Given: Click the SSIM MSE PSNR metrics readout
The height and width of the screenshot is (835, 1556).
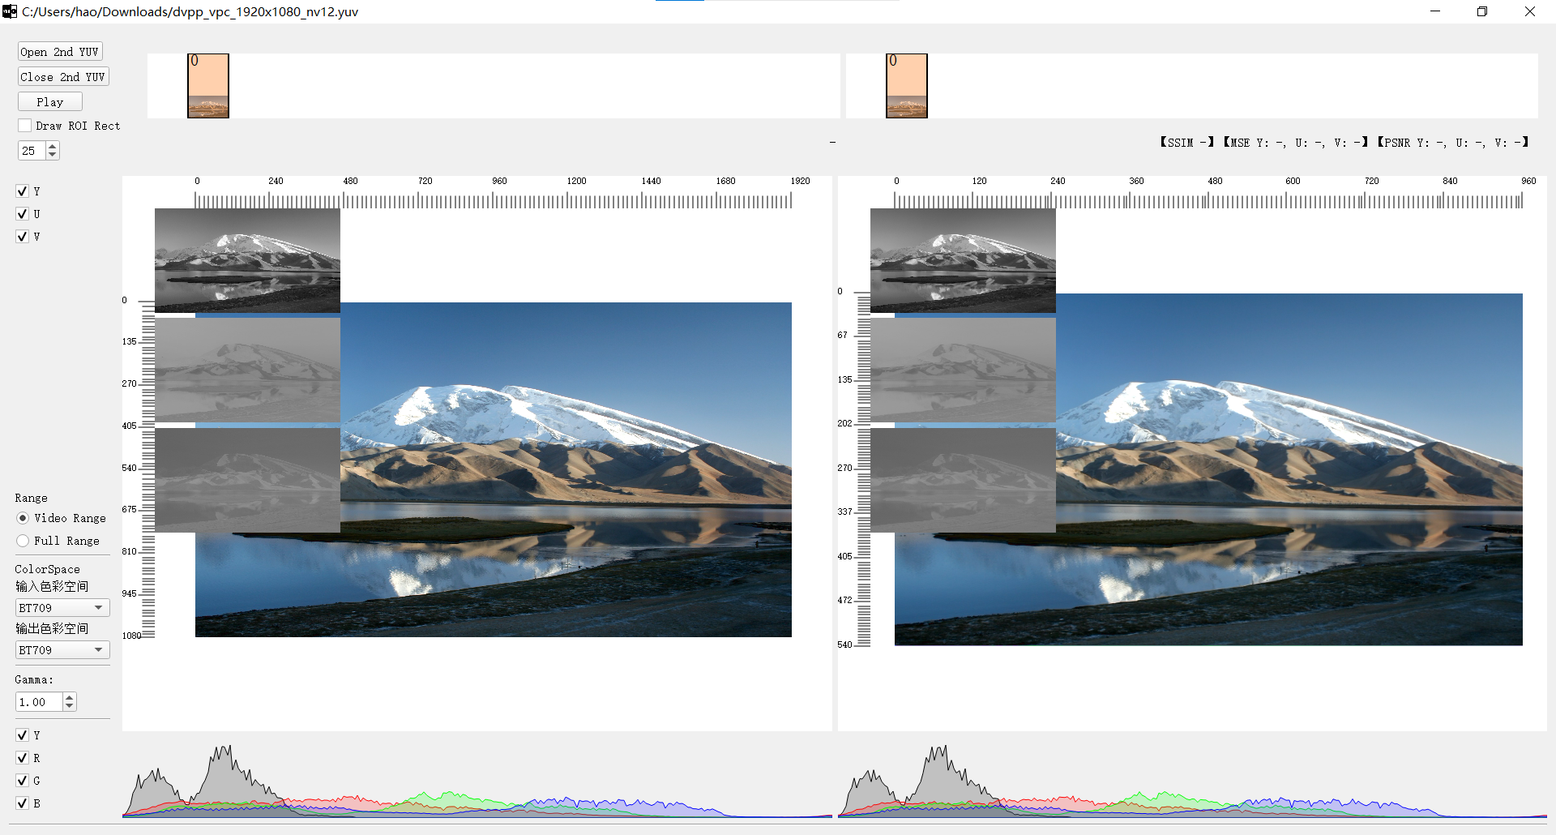Looking at the screenshot, I should [x=1344, y=143].
